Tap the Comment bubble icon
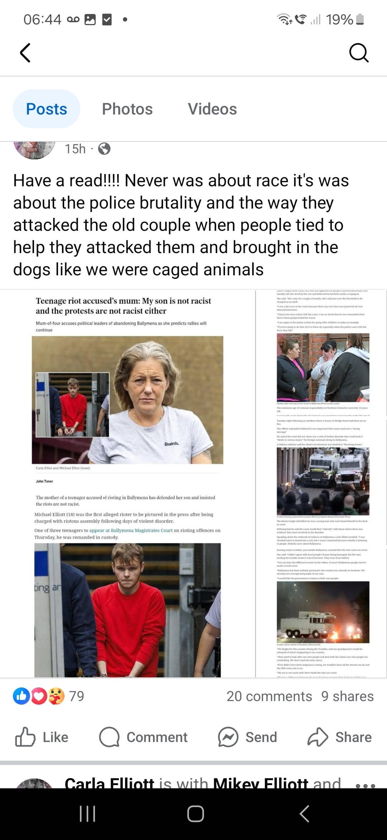Viewport: 387px width, 840px height. pos(109,737)
